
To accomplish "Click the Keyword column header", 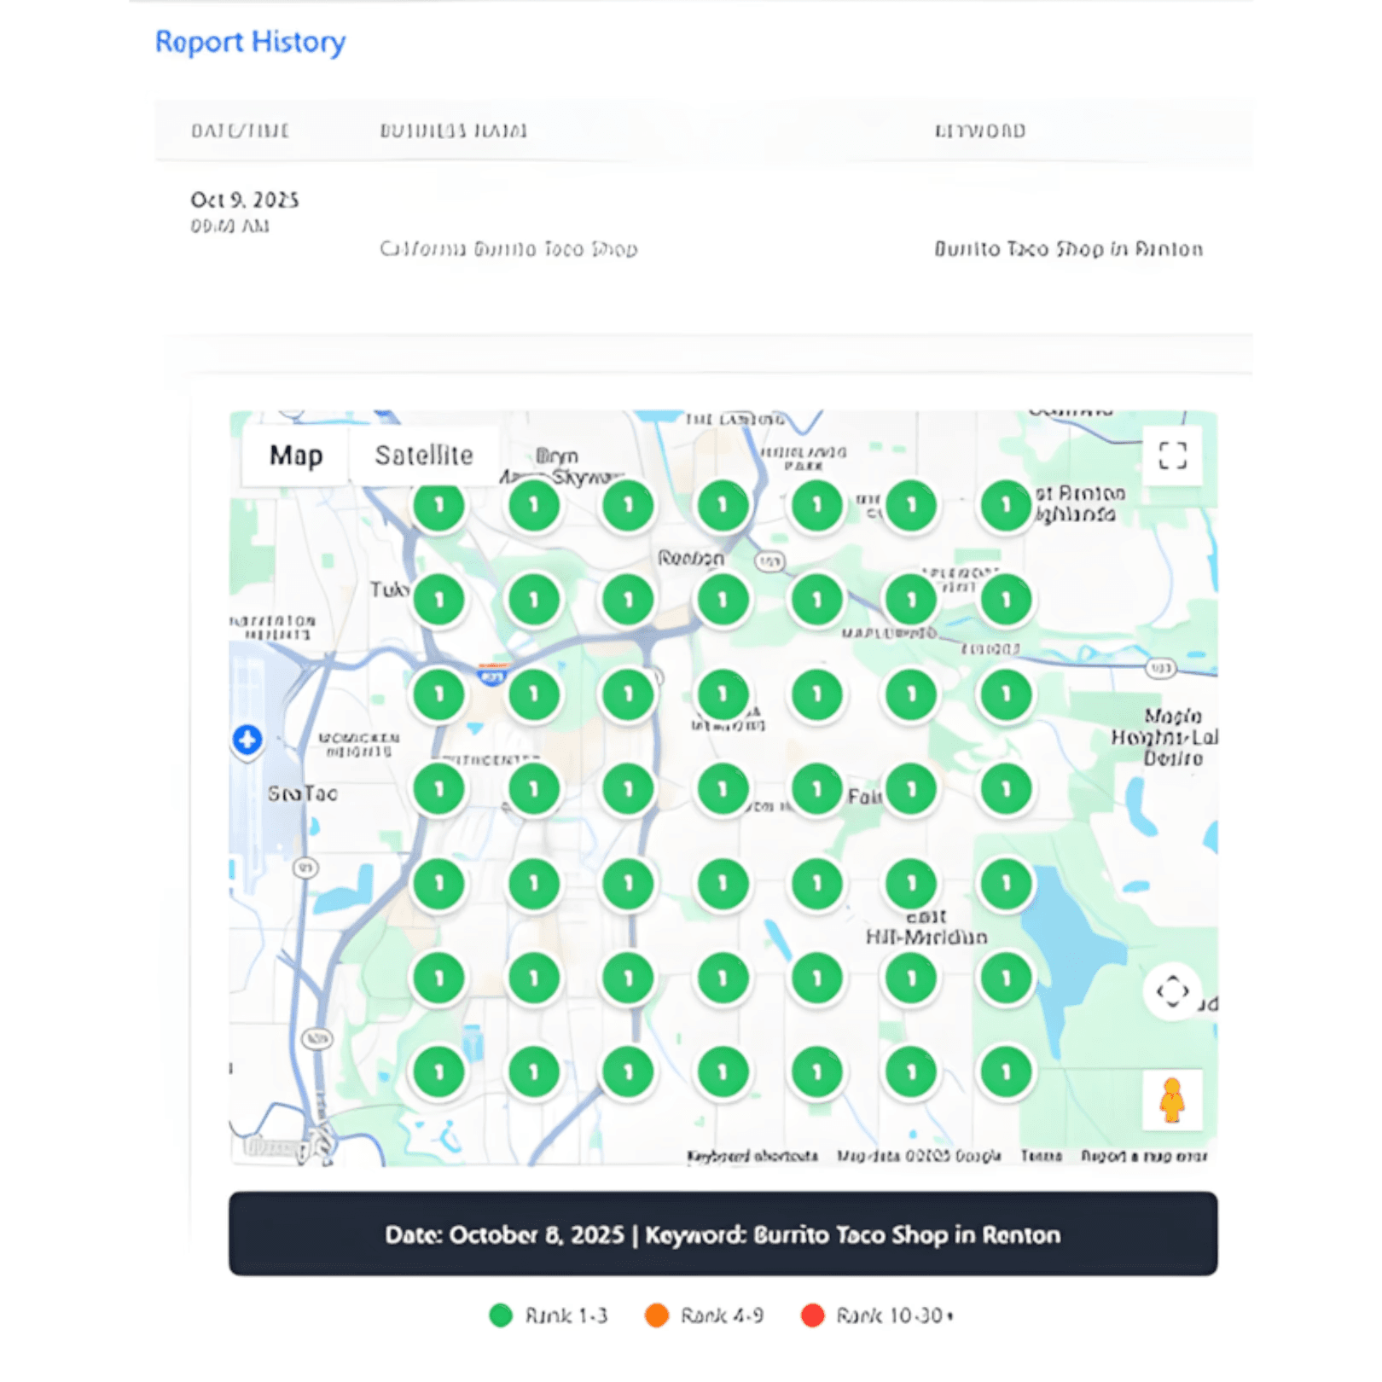I will [980, 131].
